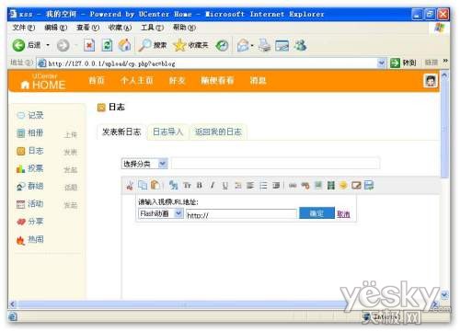Click the blog title input field
Screen dimensions: 460x332
[275, 163]
